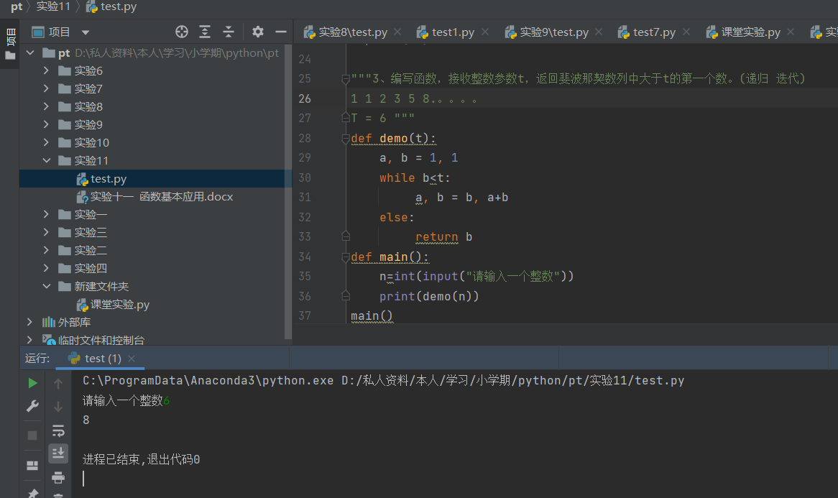Fold the main function at line 34
Viewport: 838px width, 498px height.
pyautogui.click(x=345, y=257)
